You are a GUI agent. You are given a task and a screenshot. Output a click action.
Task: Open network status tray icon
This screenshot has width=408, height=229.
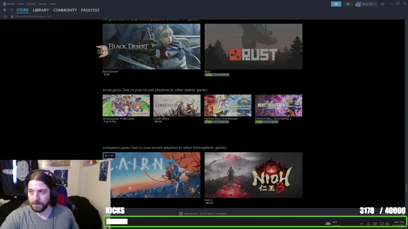[x=382, y=224]
